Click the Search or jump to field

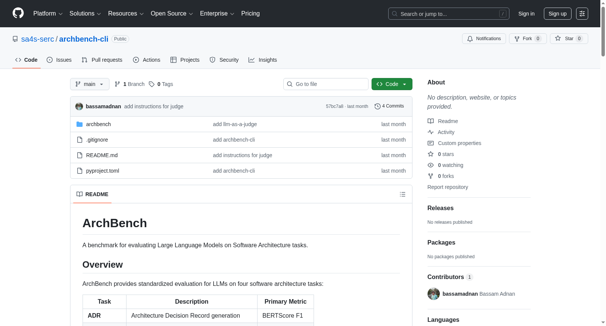tap(449, 14)
